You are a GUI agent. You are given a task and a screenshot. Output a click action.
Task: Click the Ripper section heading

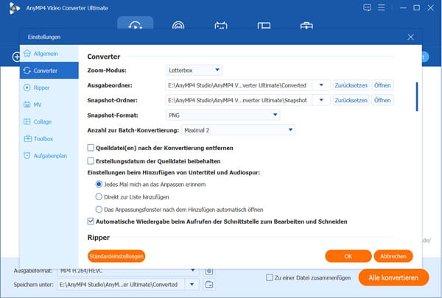(x=99, y=238)
